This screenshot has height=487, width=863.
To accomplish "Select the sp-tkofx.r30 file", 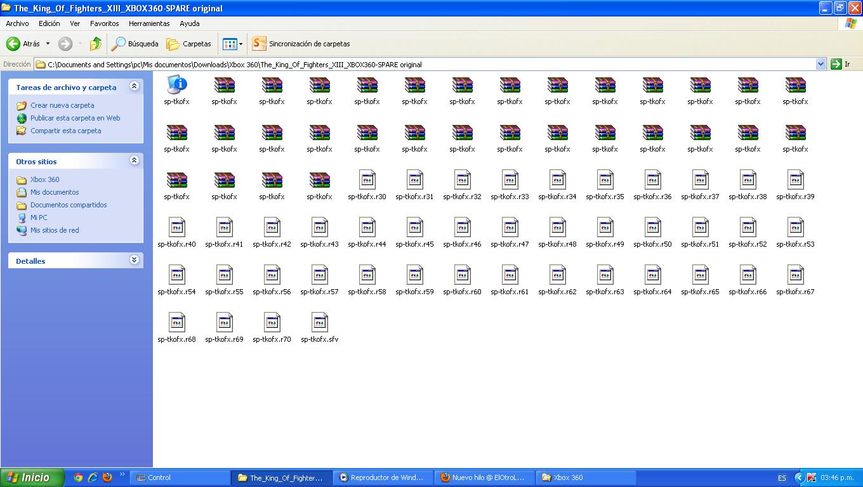I will (367, 185).
